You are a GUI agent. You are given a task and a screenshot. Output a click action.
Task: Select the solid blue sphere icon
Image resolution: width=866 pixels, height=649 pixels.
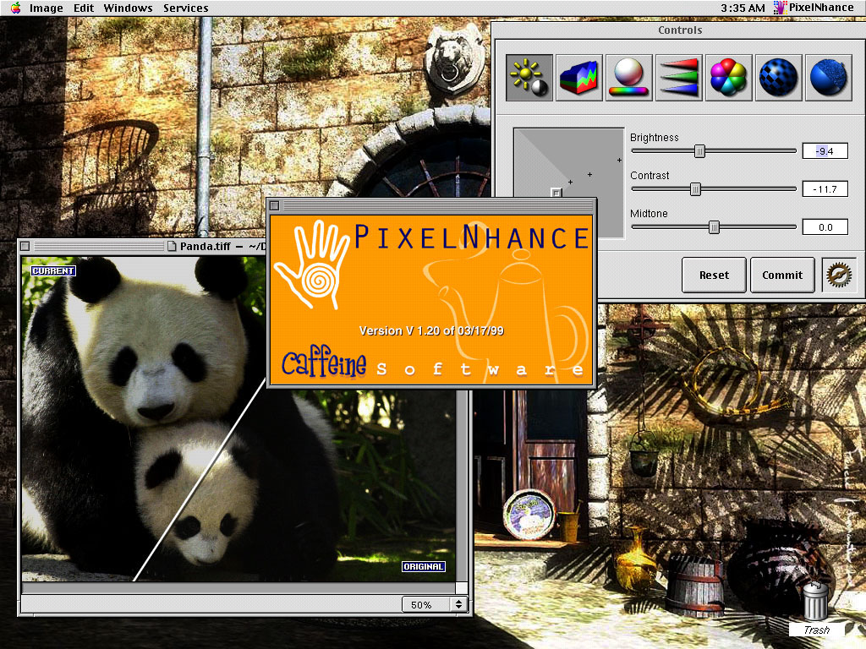(829, 77)
